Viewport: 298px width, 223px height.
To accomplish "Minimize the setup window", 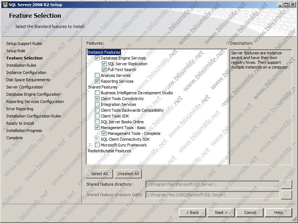I will [x=280, y=5].
